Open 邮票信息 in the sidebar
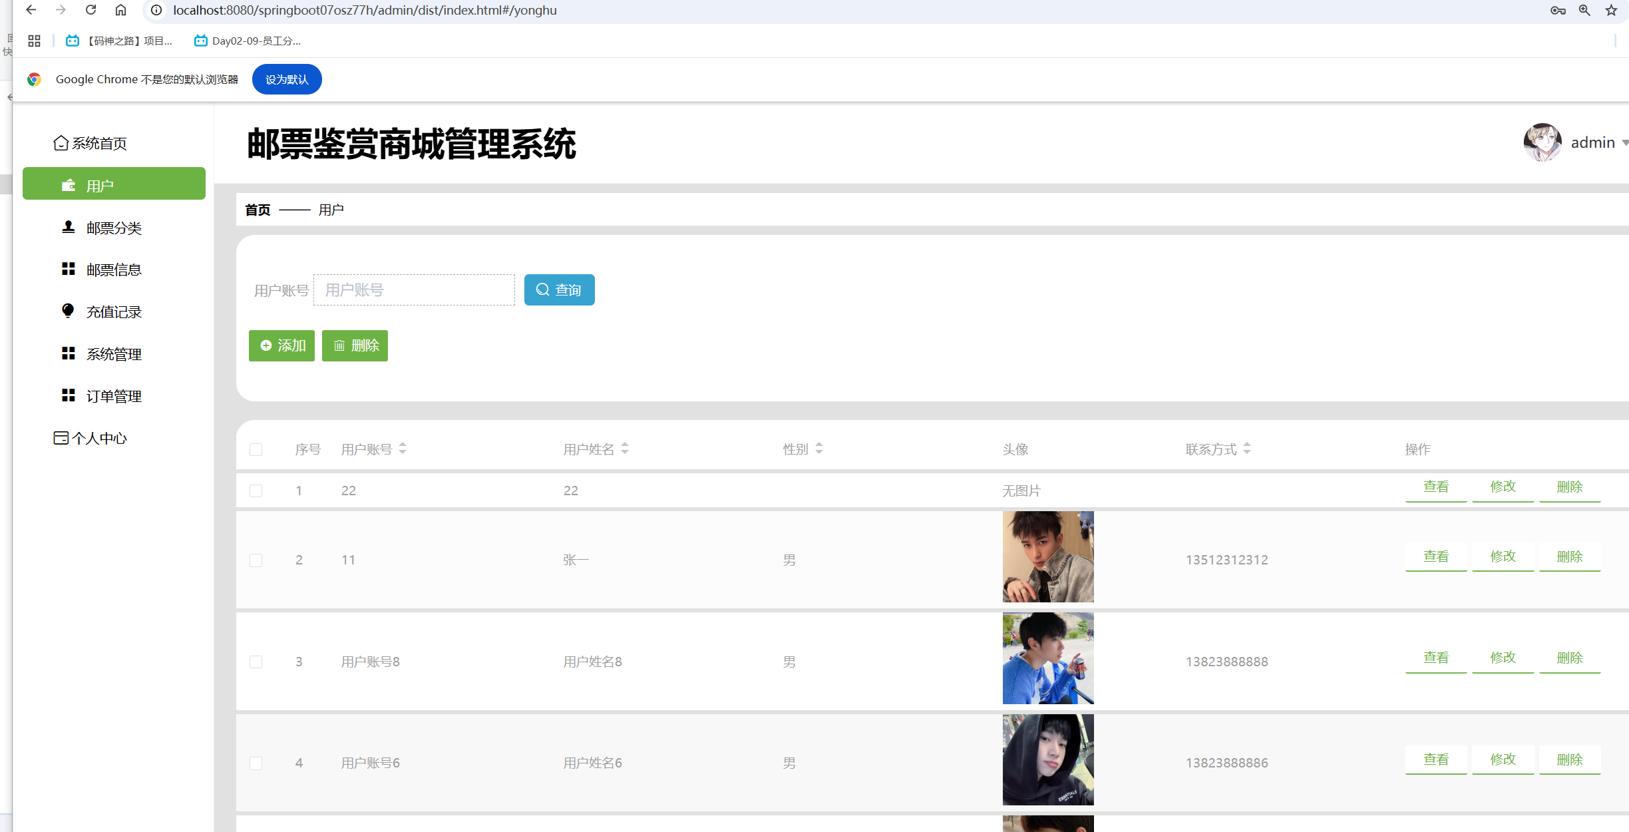 (x=114, y=270)
